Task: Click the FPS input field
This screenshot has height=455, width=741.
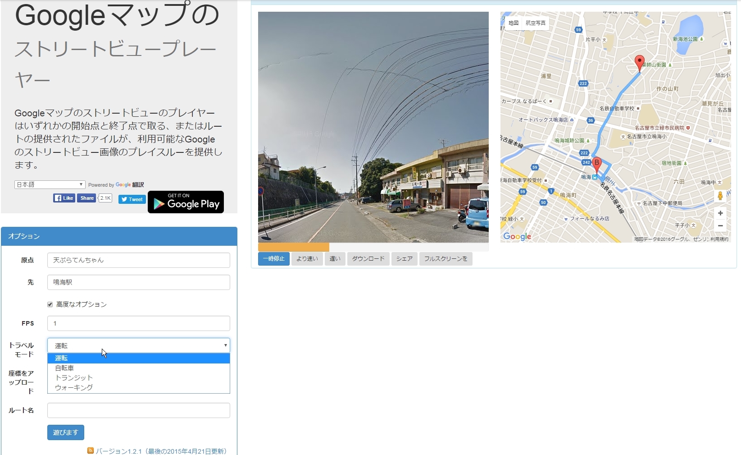Action: point(139,323)
